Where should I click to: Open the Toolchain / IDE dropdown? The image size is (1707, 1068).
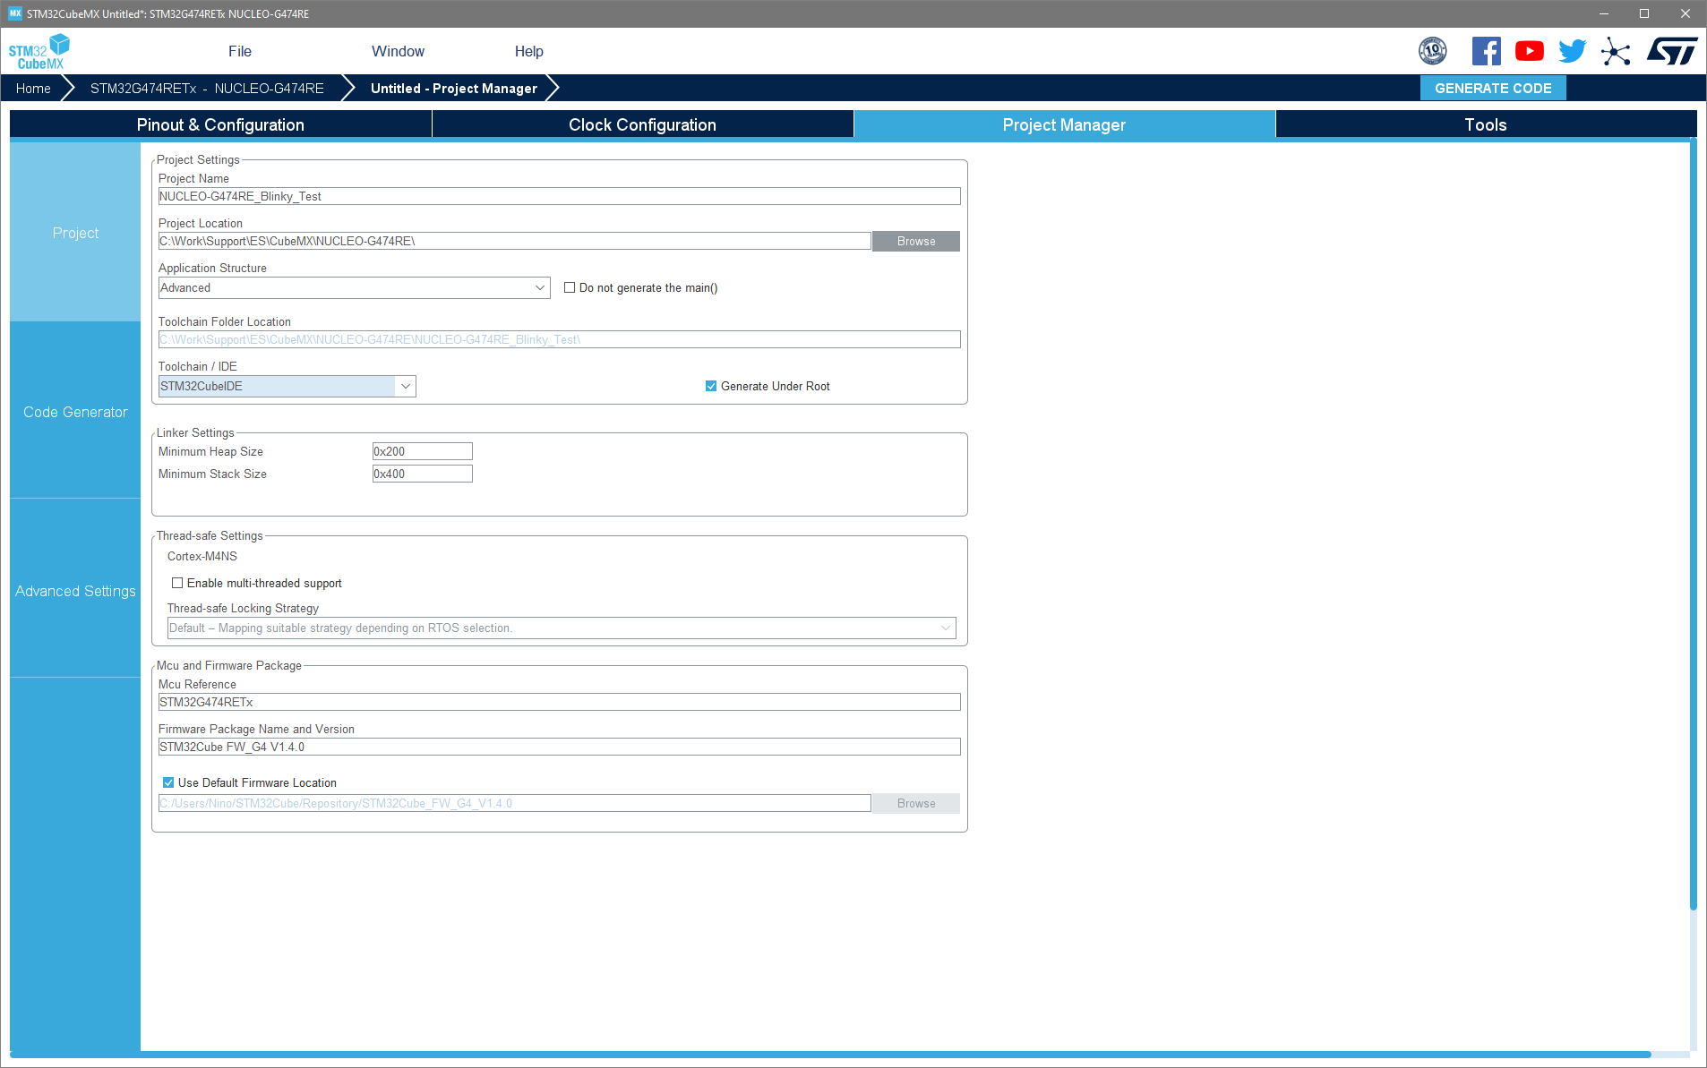pyautogui.click(x=405, y=386)
